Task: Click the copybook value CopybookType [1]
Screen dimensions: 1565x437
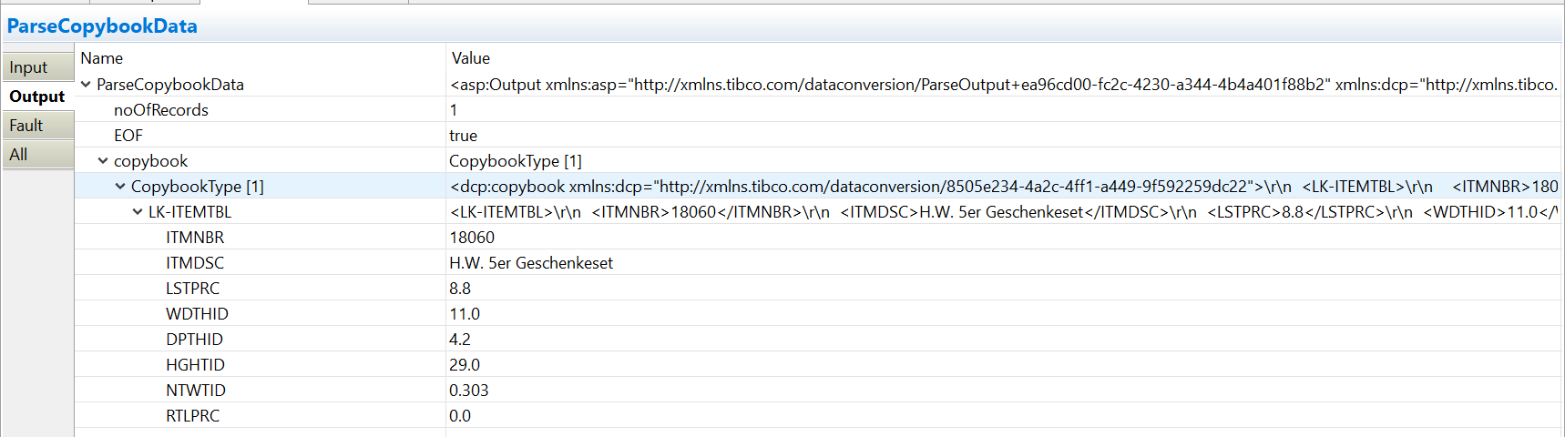Action: pos(516,161)
